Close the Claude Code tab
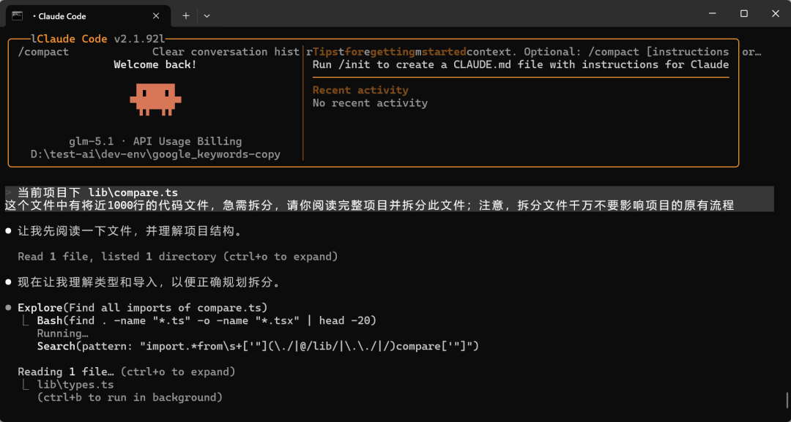 pos(156,16)
